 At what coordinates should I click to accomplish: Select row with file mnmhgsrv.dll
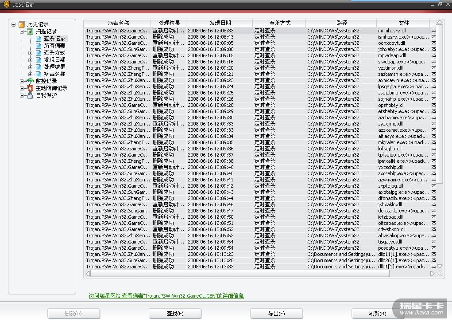tap(260, 31)
